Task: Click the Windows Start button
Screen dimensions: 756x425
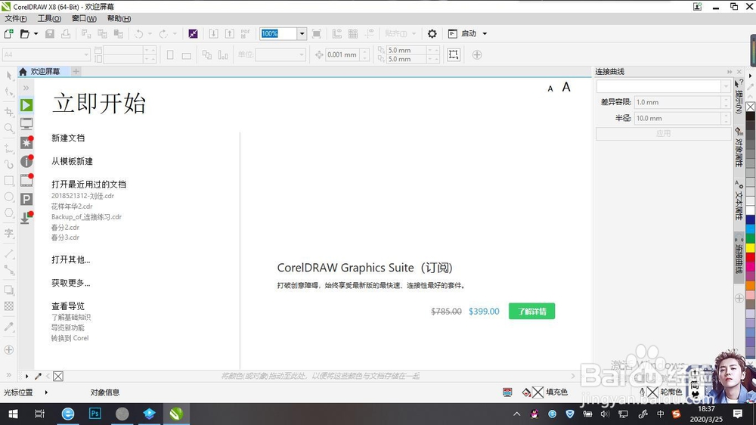Action: [x=13, y=414]
